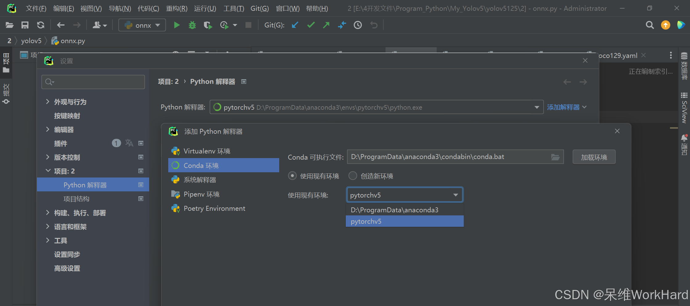Click the Git rollback undo icon
The height and width of the screenshot is (306, 690).
pyautogui.click(x=374, y=25)
